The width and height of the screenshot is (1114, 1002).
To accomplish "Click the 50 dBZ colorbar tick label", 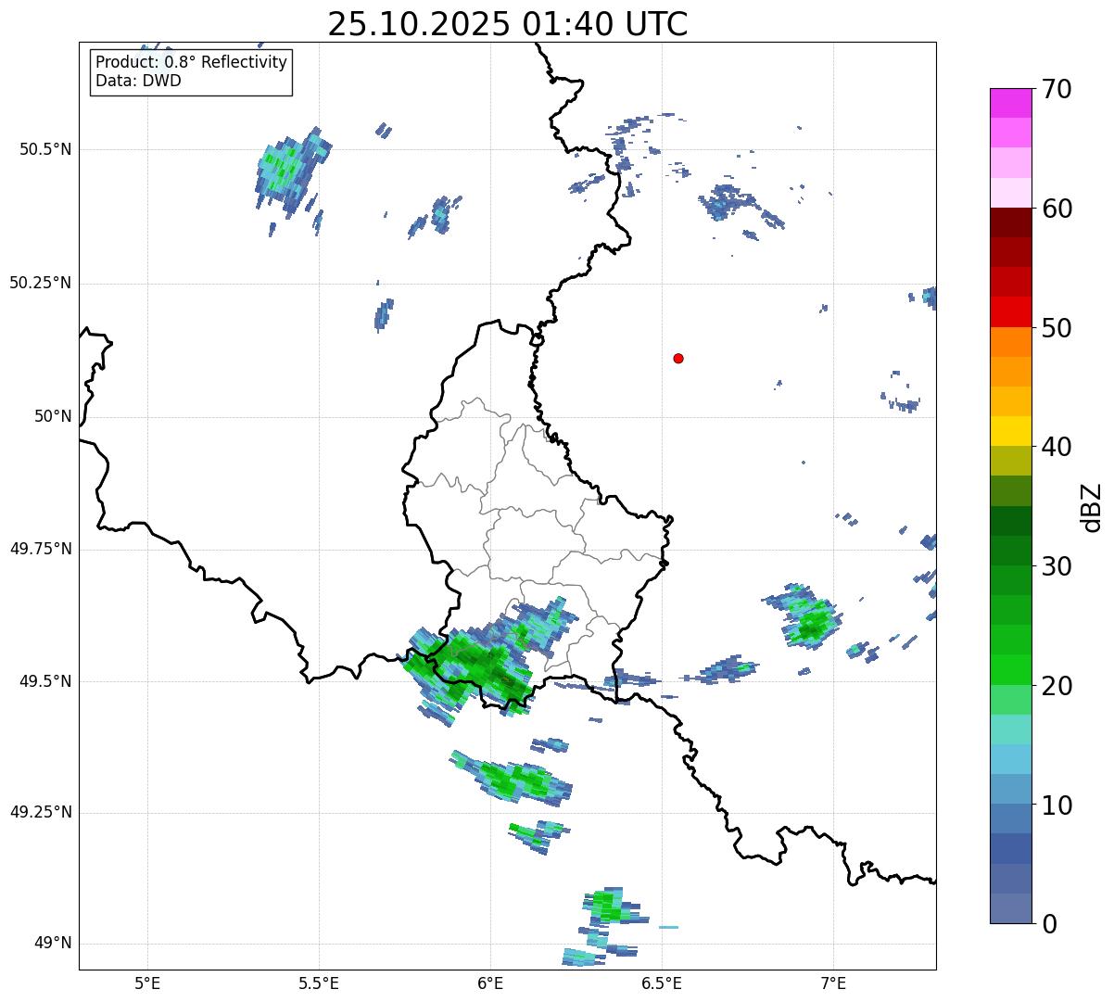I will point(1057,328).
